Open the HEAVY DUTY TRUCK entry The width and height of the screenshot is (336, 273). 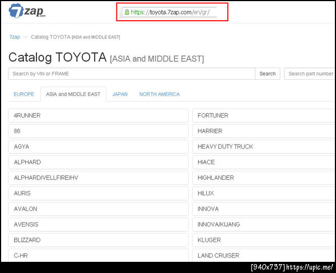pyautogui.click(x=264, y=147)
